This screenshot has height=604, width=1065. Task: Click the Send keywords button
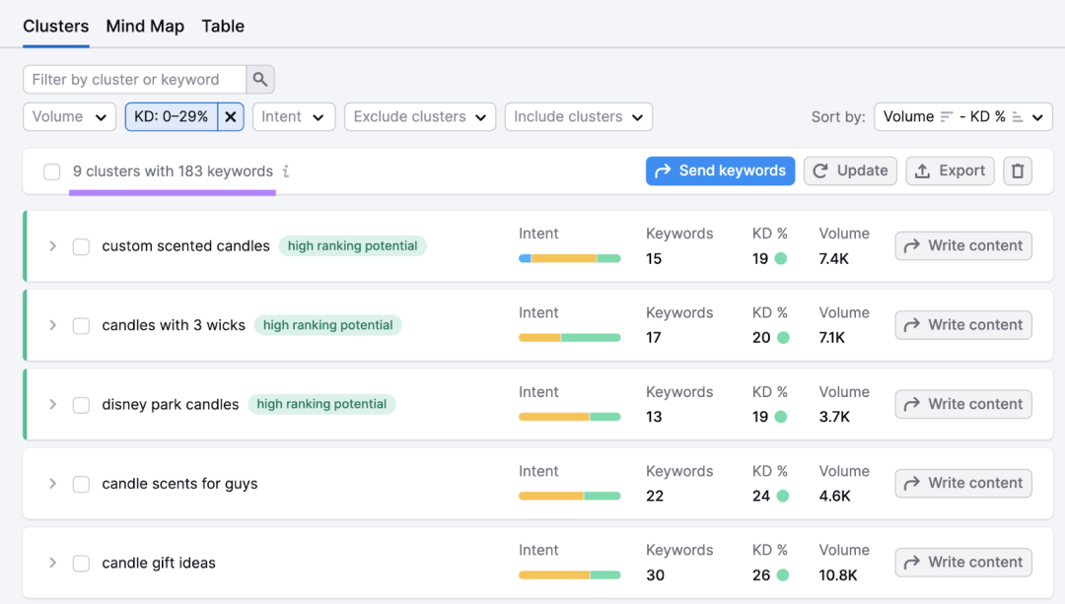[x=720, y=171]
